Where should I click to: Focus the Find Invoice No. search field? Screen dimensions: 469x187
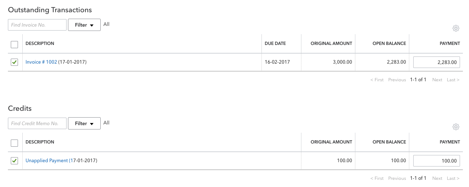(x=37, y=25)
